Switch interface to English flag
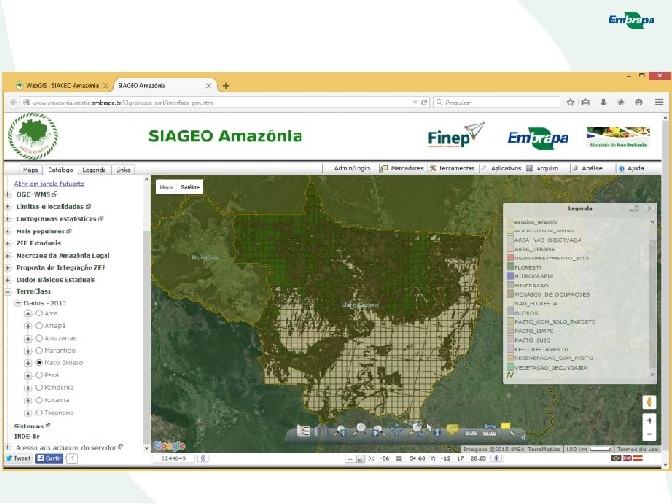The width and height of the screenshot is (672, 504). click(626, 458)
